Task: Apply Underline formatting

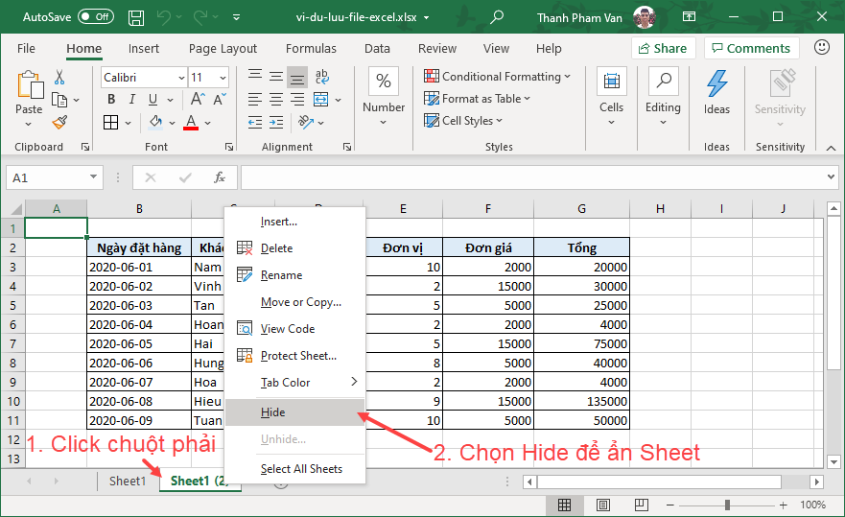Action: click(x=153, y=99)
